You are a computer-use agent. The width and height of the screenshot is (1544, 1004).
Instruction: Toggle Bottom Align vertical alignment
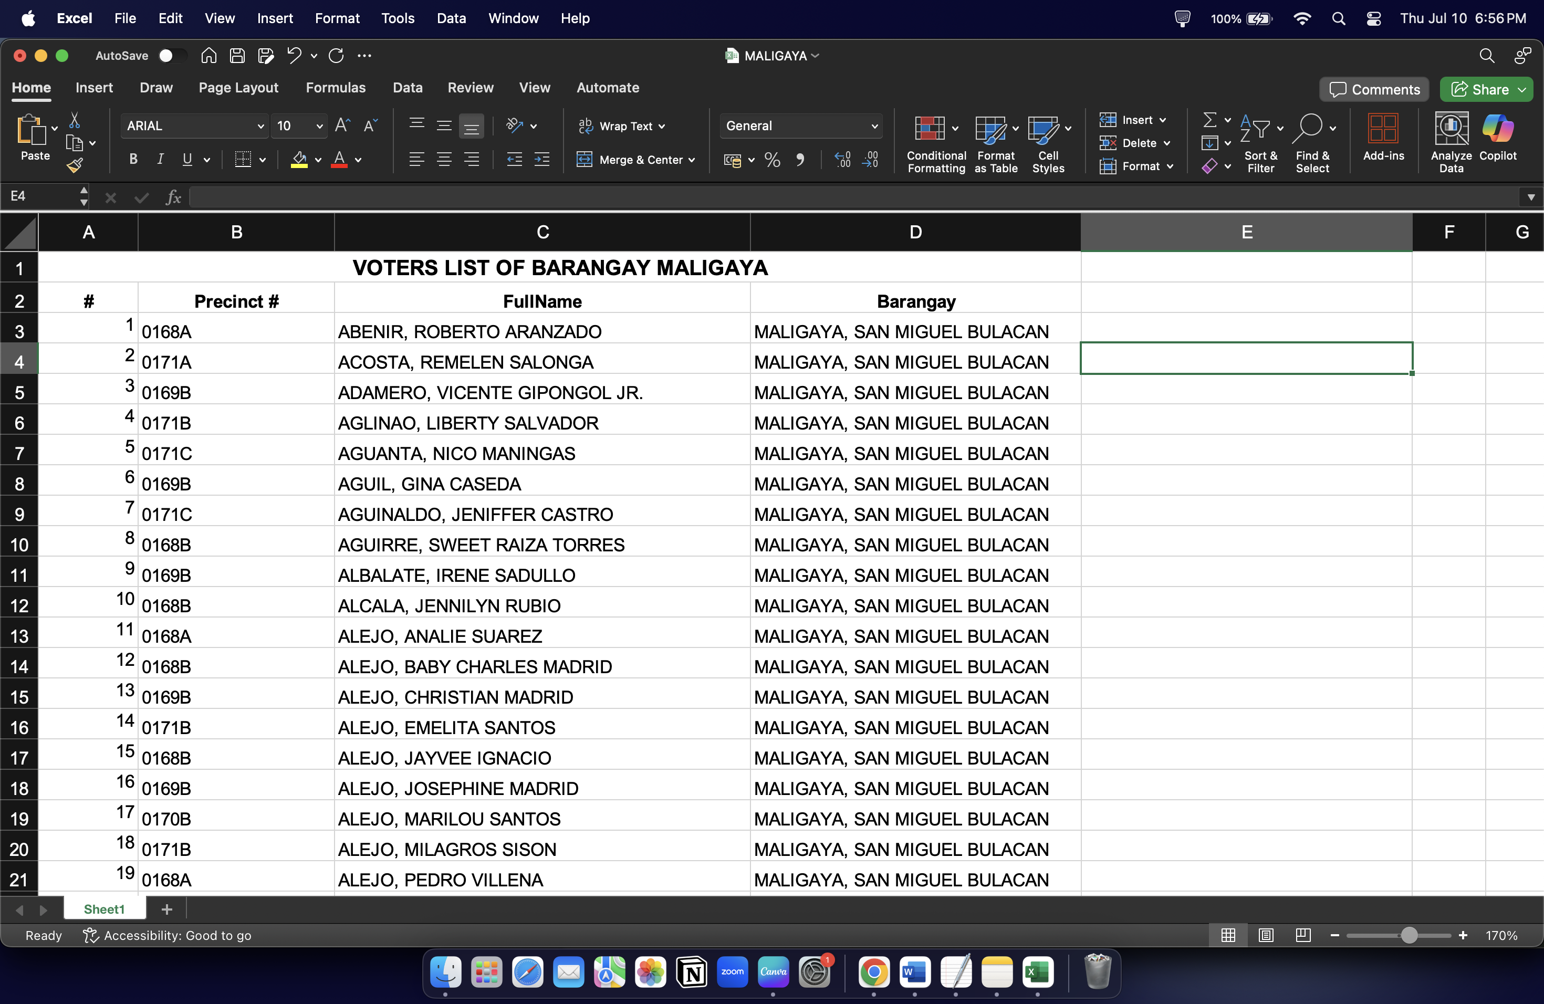pyautogui.click(x=471, y=126)
